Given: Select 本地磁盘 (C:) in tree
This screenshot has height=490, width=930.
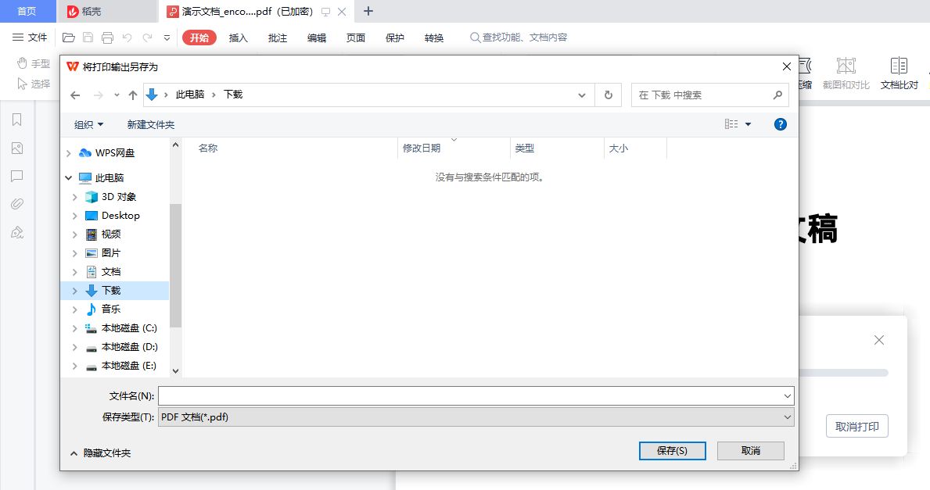Looking at the screenshot, I should point(129,327).
